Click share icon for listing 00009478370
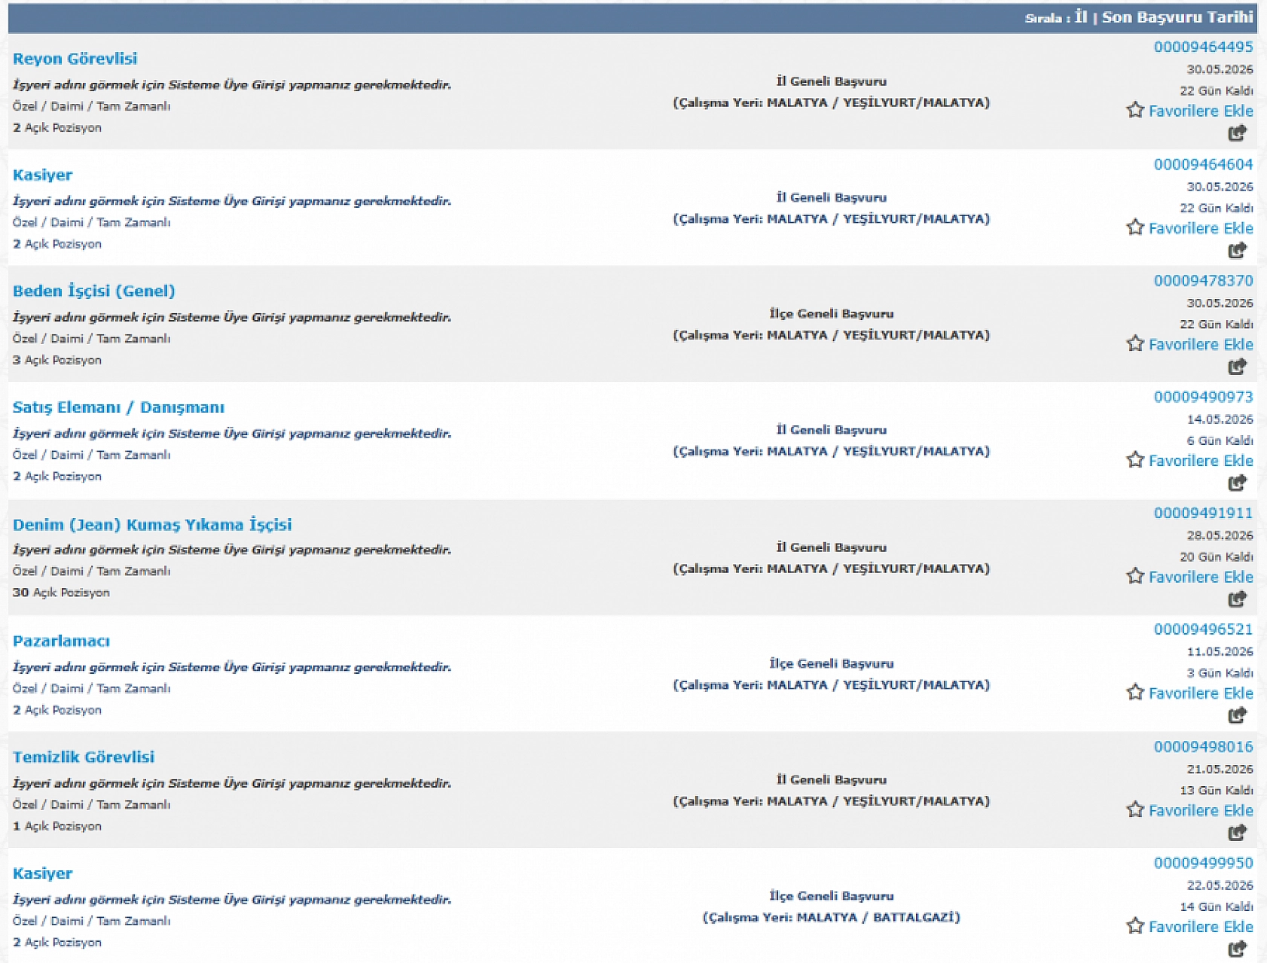The image size is (1267, 963). pyautogui.click(x=1238, y=367)
